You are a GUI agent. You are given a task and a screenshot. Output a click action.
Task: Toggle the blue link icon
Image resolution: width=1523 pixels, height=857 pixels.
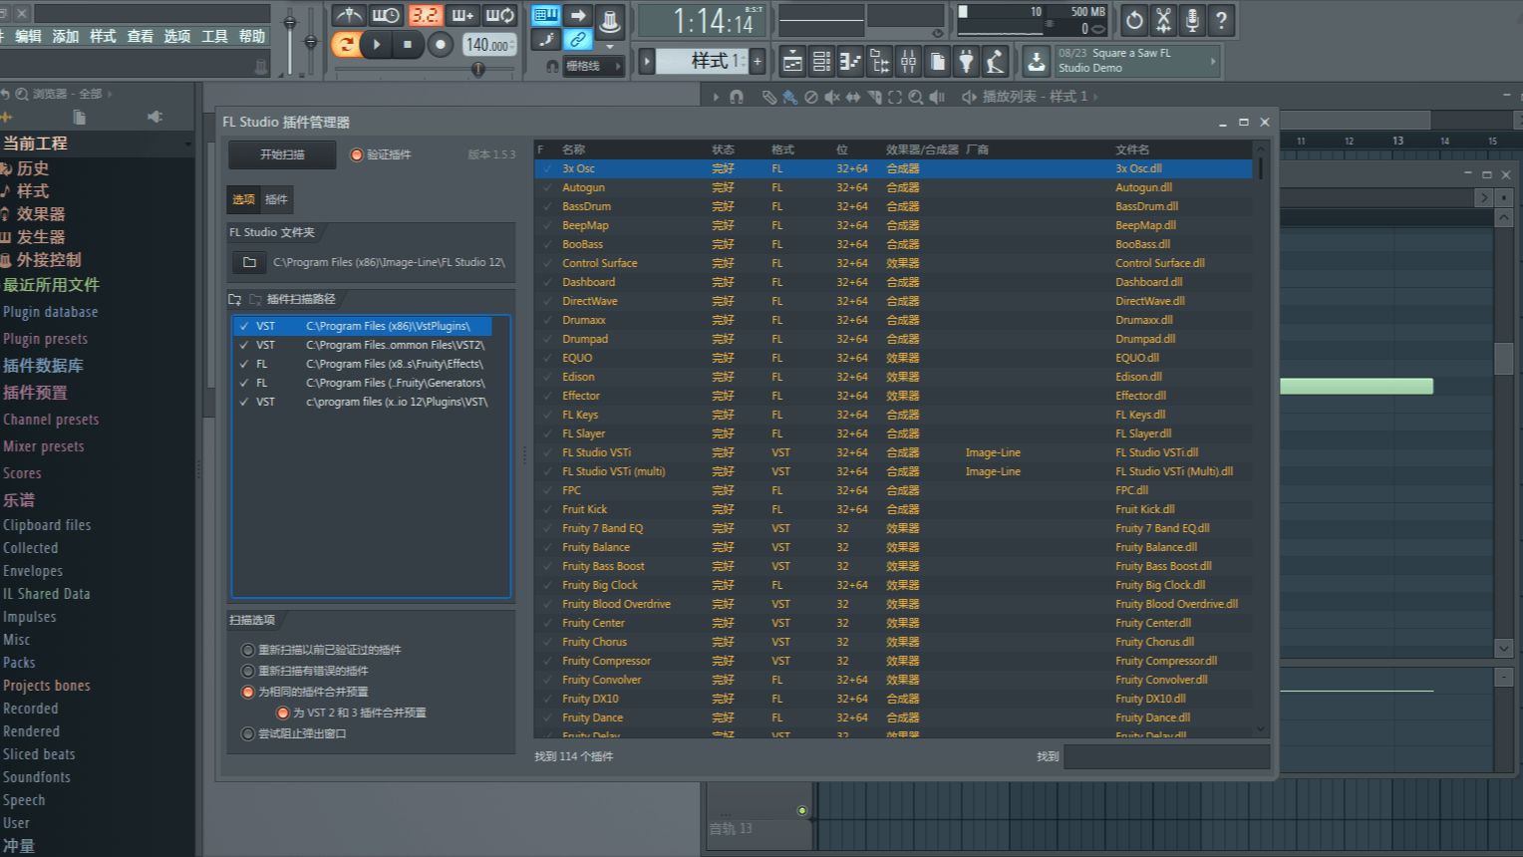pos(578,40)
